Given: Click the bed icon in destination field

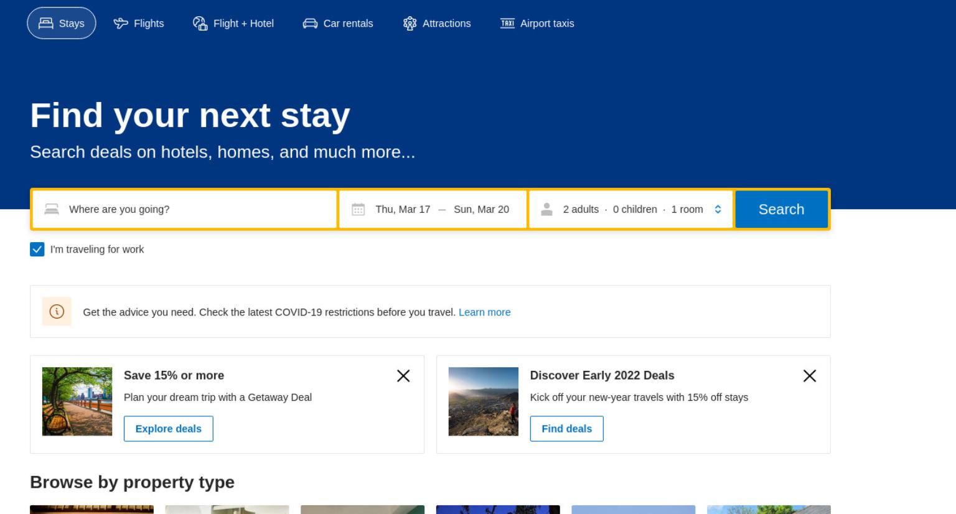Looking at the screenshot, I should point(52,210).
